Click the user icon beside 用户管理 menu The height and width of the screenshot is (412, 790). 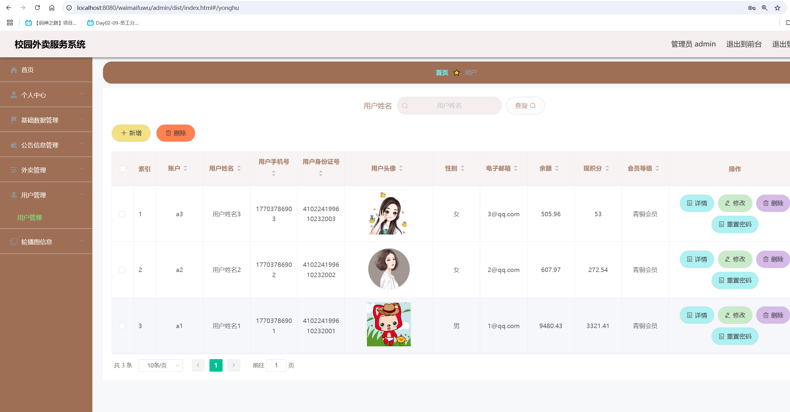click(x=14, y=195)
